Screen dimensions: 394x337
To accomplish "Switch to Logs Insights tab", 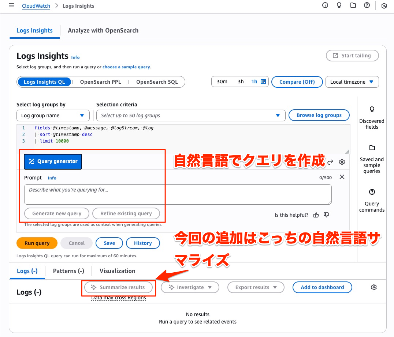I will point(35,31).
